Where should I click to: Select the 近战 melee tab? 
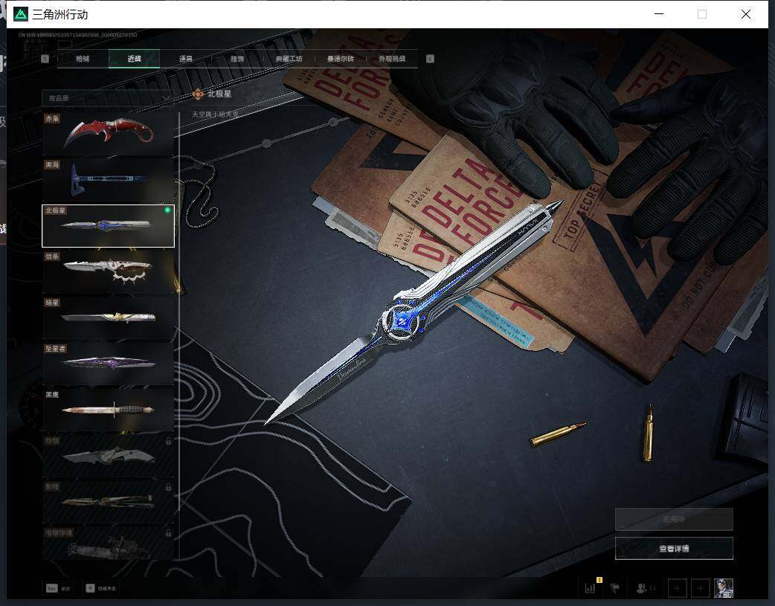(x=134, y=59)
